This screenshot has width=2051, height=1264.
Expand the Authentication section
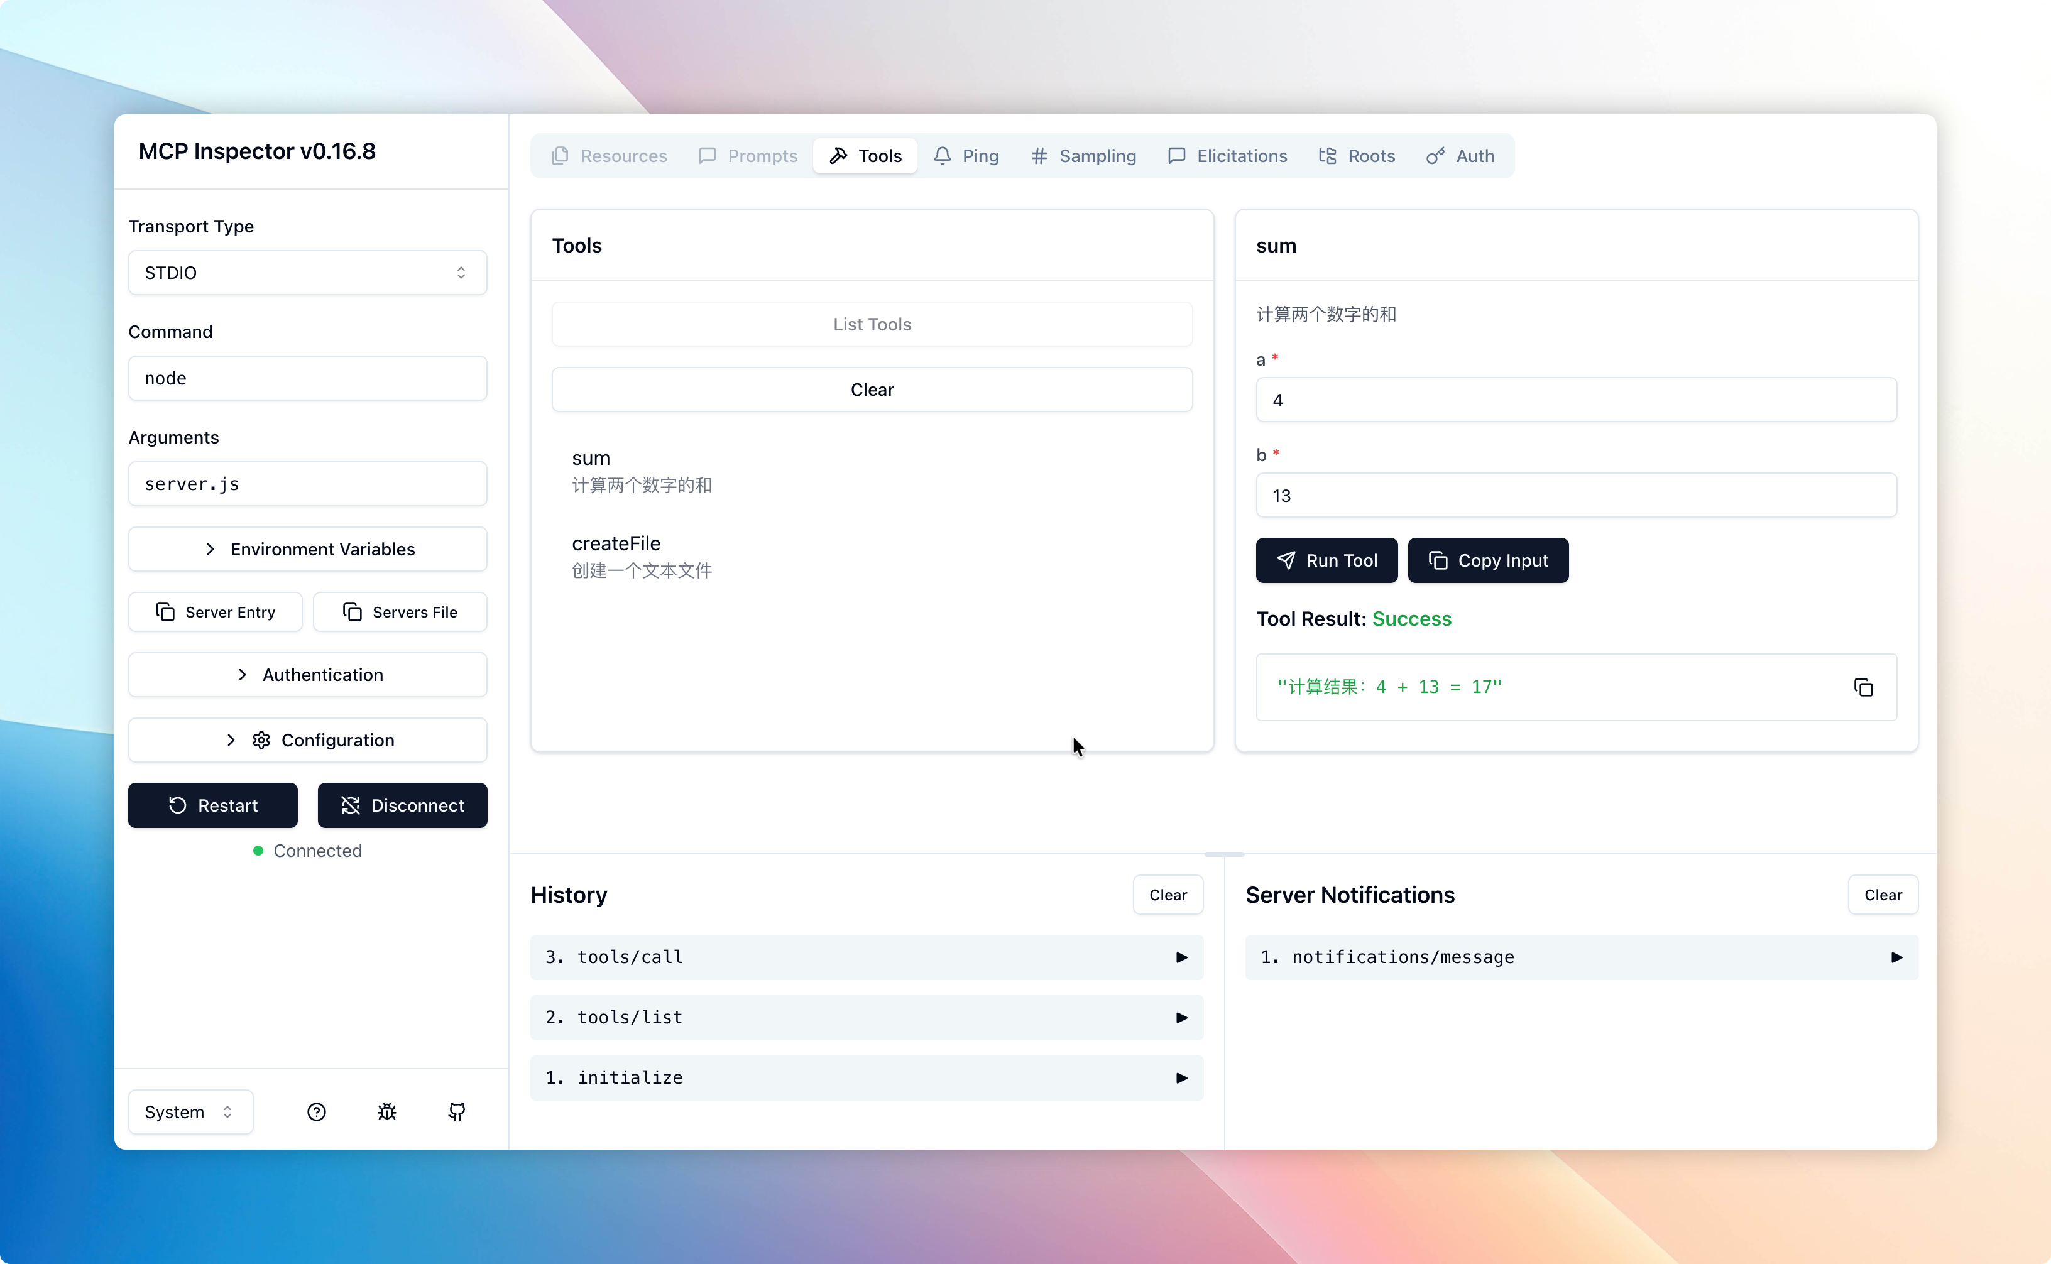coord(307,675)
